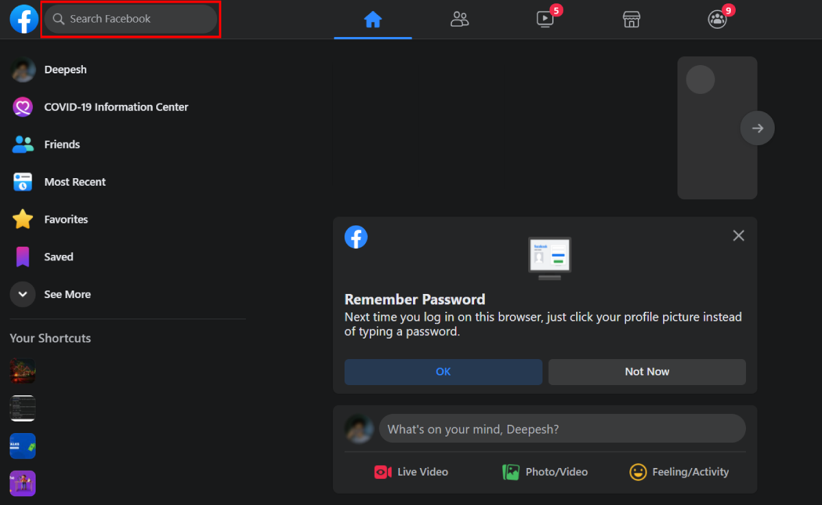Open your Saved items
The image size is (822, 505).
pos(58,256)
